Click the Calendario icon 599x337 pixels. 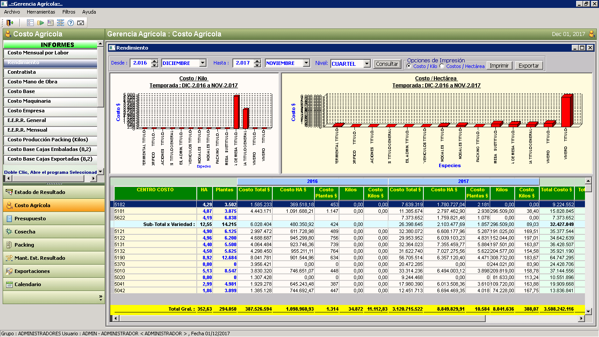pyautogui.click(x=9, y=284)
